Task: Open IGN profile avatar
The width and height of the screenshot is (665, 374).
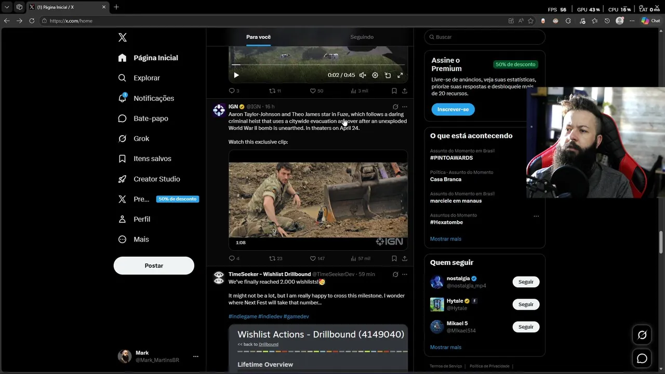Action: coord(219,110)
